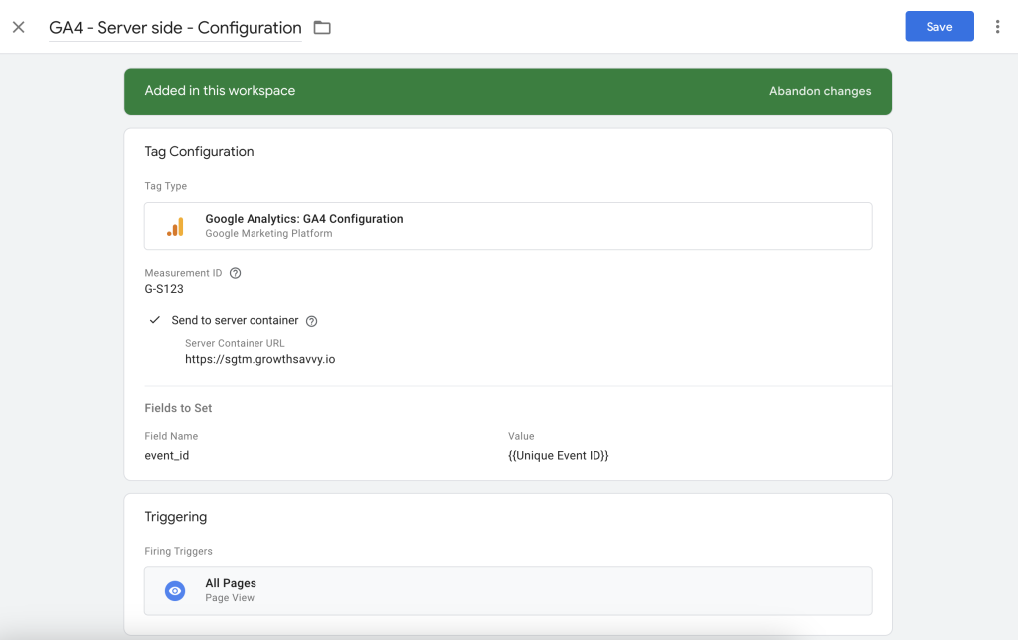Image resolution: width=1018 pixels, height=640 pixels.
Task: Click the {{Unique Event ID}} value
Action: [559, 456]
